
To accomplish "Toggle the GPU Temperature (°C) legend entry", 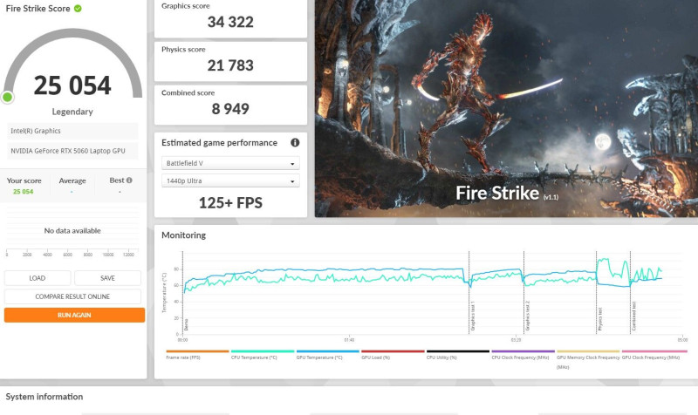I will coord(328,355).
